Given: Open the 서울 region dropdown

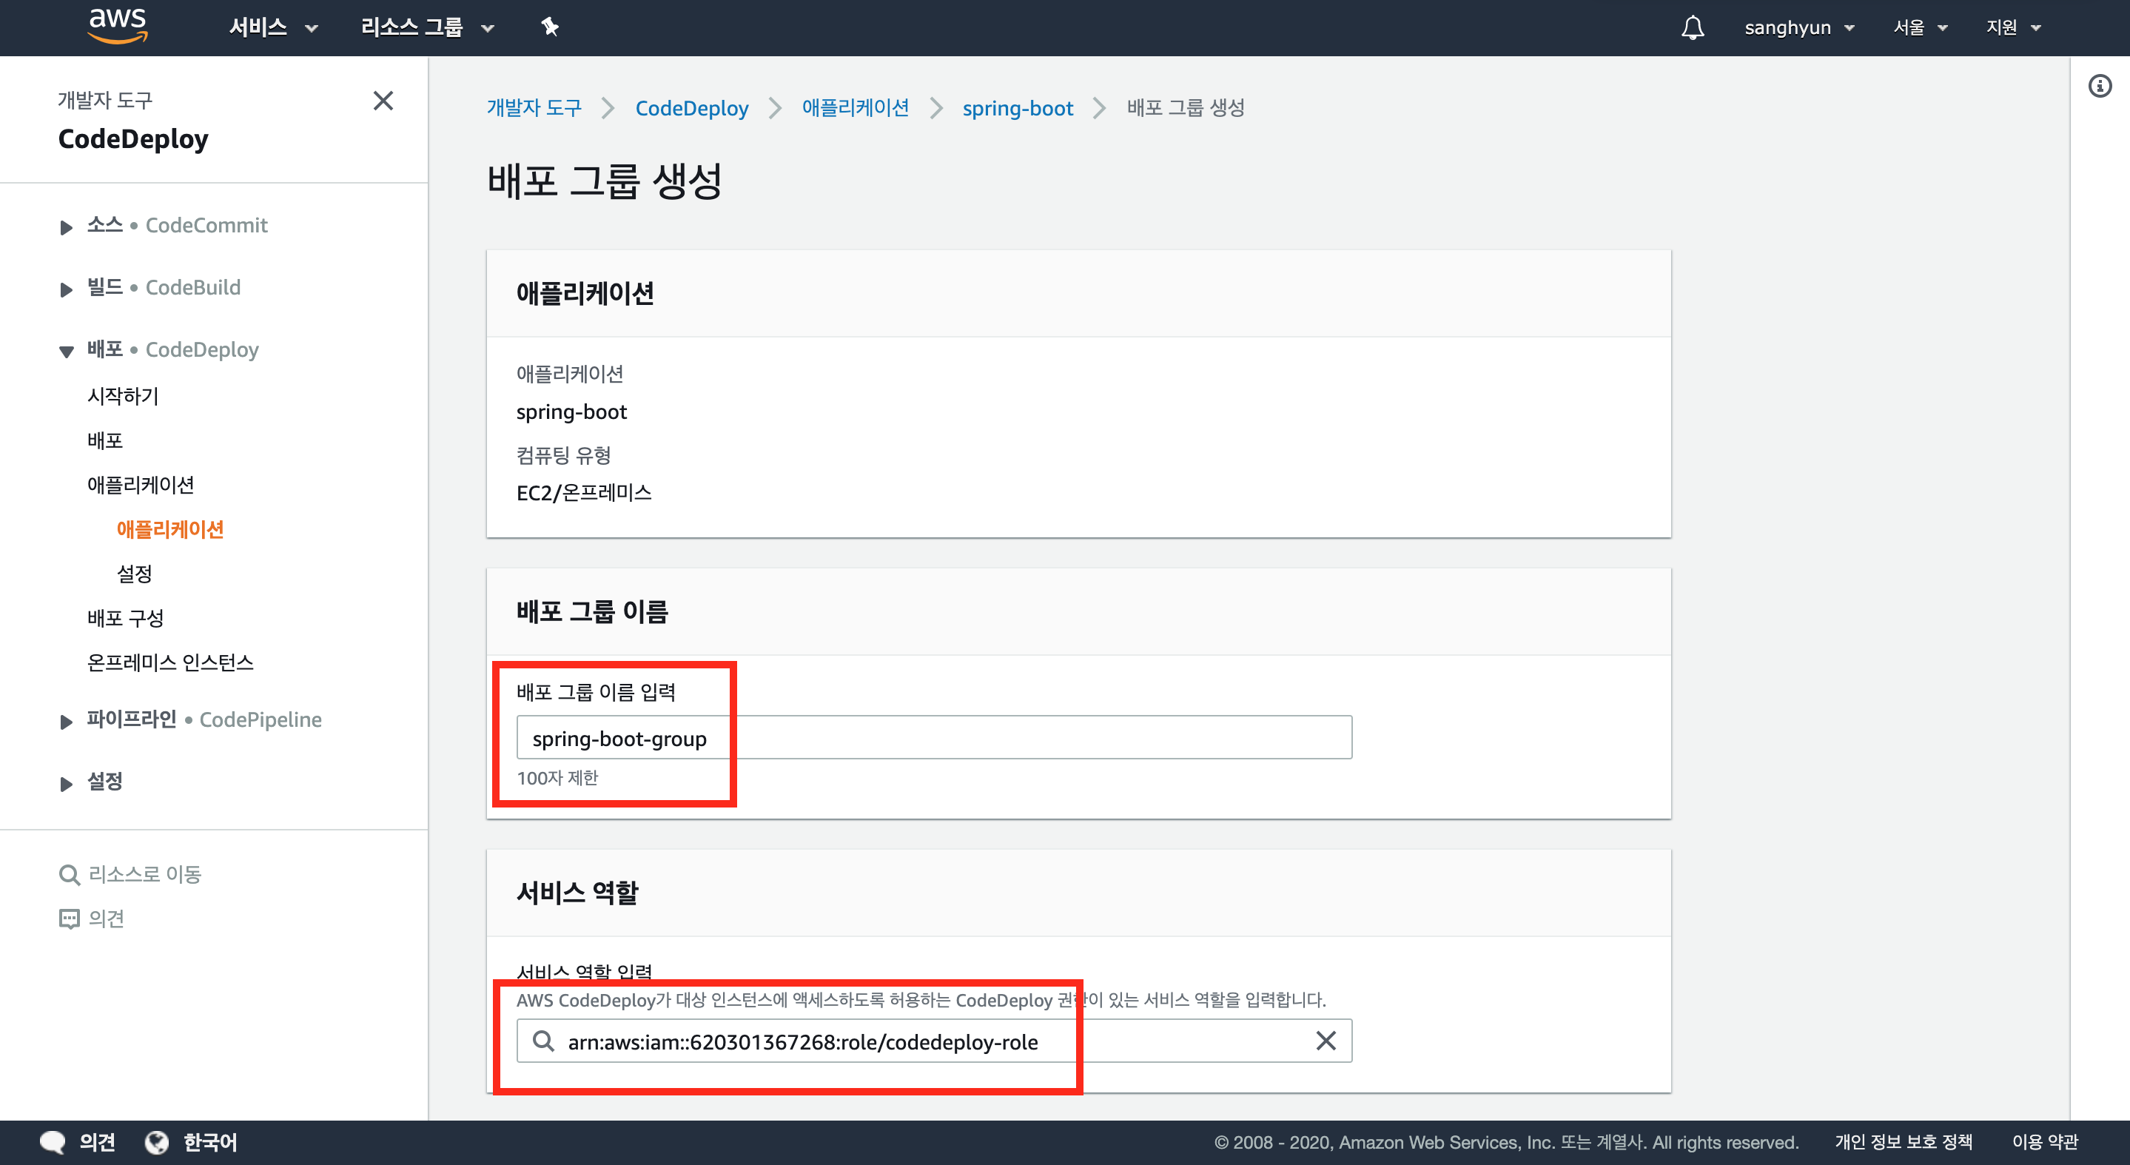Looking at the screenshot, I should pos(1920,27).
